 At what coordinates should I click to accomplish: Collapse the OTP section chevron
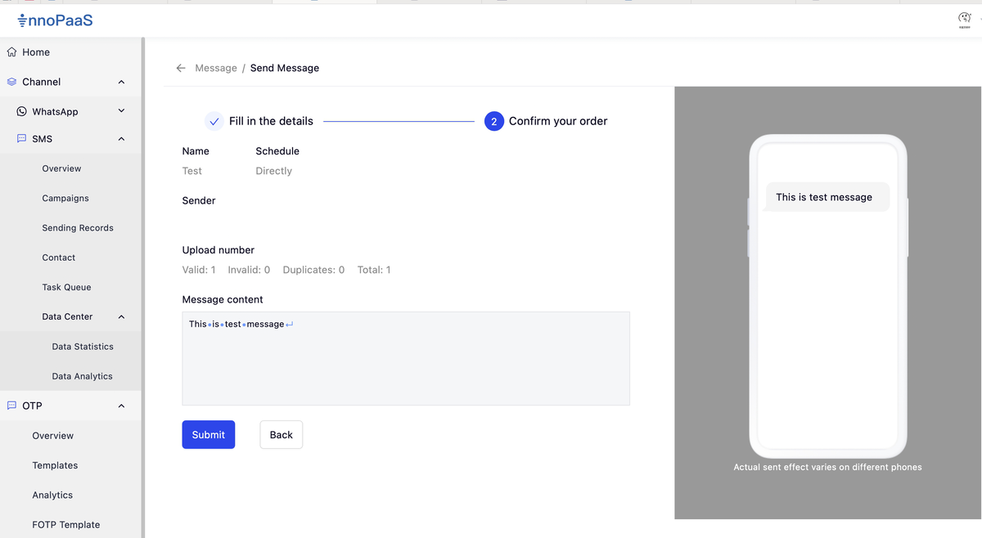click(x=121, y=406)
